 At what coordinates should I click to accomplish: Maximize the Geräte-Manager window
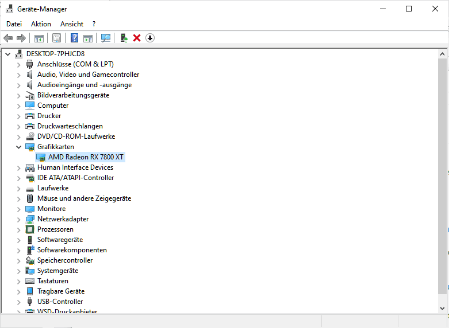pyautogui.click(x=409, y=9)
